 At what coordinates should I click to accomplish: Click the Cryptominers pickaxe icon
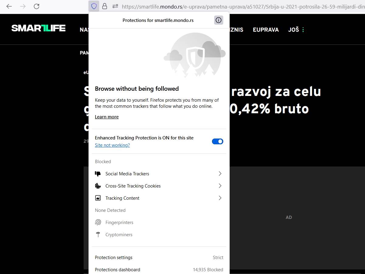tap(98, 234)
